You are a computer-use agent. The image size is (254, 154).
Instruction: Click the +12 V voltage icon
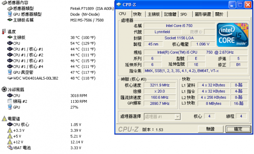tap(10, 142)
